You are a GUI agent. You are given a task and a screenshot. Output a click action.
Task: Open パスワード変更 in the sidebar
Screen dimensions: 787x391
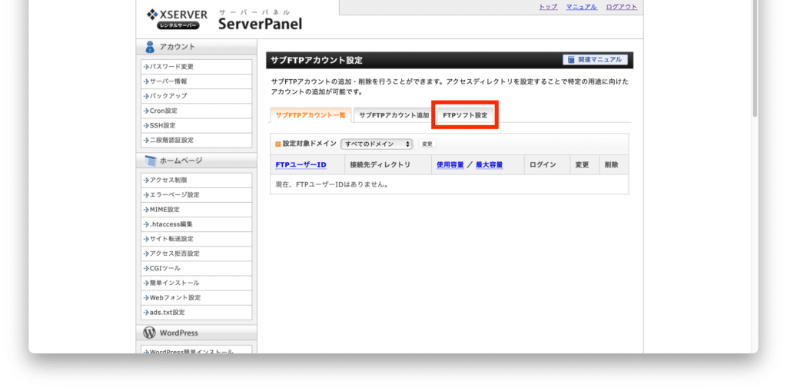[171, 67]
